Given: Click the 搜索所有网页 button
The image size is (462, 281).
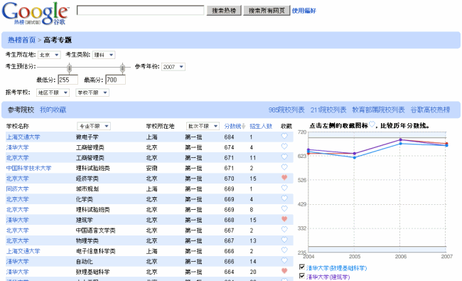Looking at the screenshot, I should tap(267, 11).
